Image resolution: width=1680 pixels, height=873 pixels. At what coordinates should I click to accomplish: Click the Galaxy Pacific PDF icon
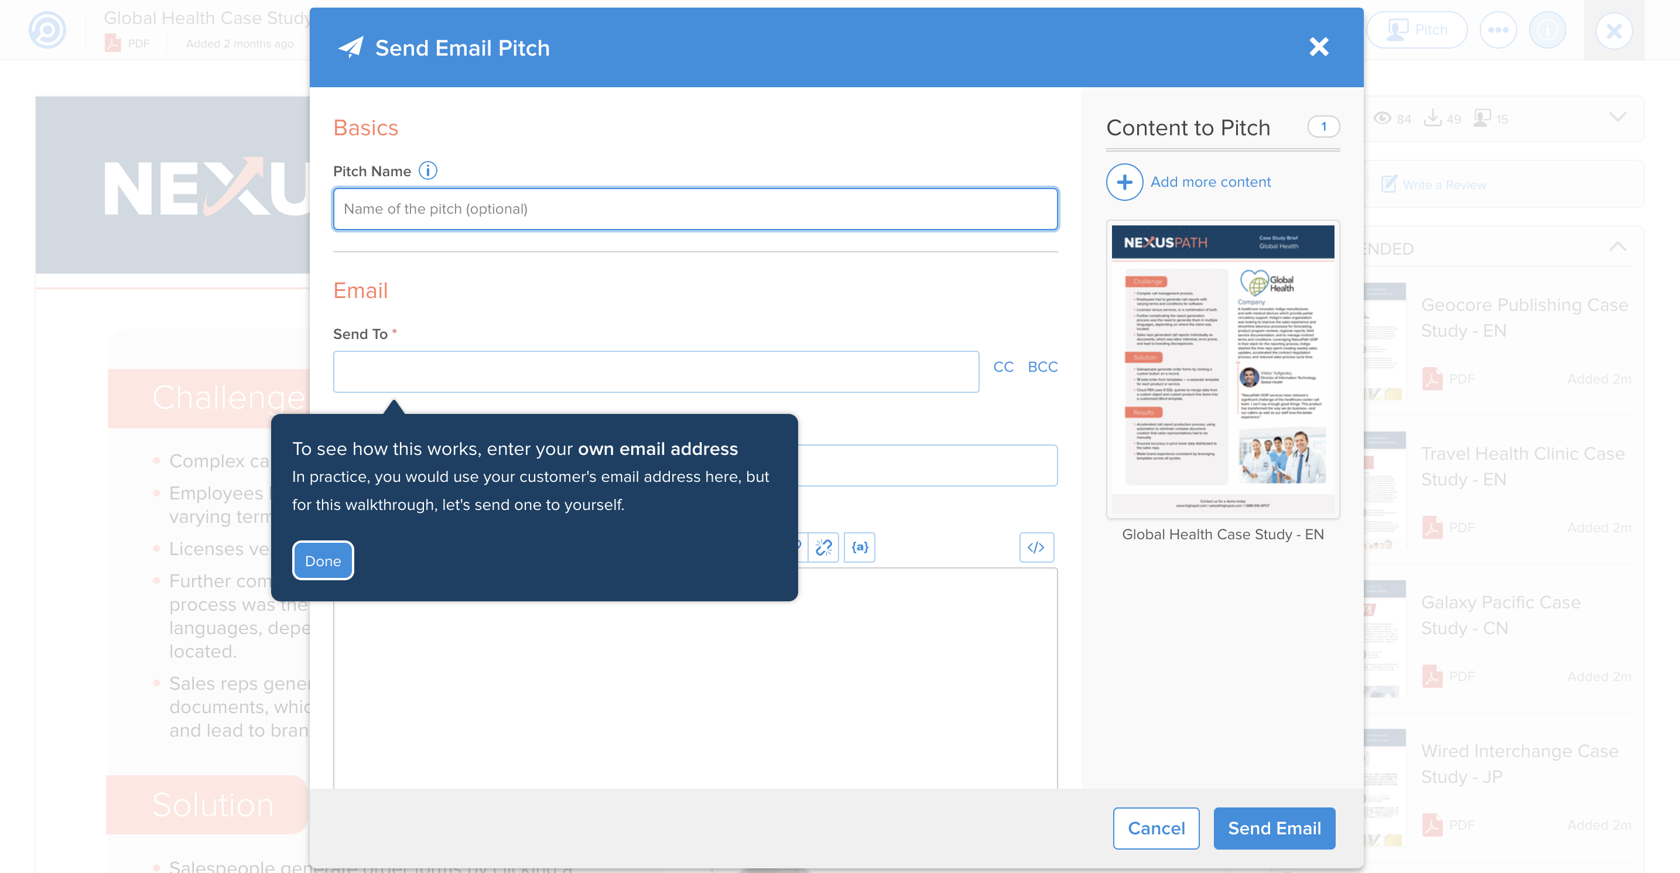point(1432,676)
